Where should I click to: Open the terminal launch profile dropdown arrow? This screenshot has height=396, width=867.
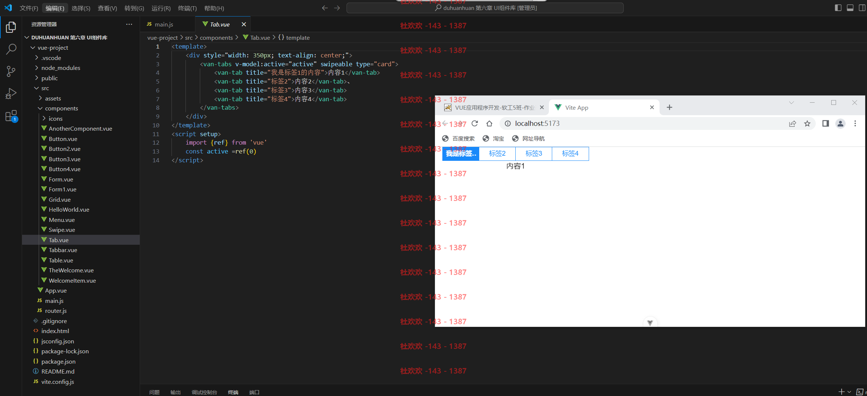849,392
